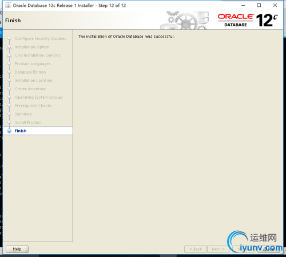Click the Help button
This screenshot has height=257, width=286.
(17, 249)
